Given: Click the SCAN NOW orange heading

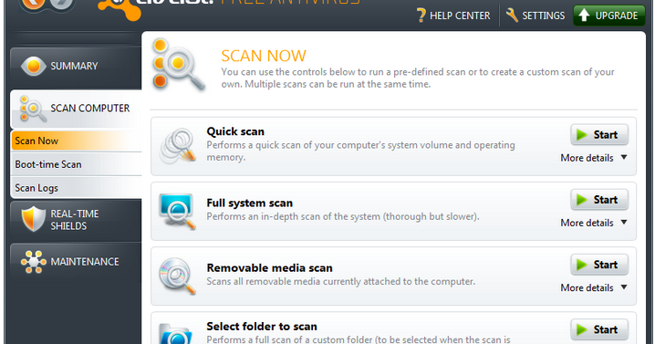Looking at the screenshot, I should (264, 56).
